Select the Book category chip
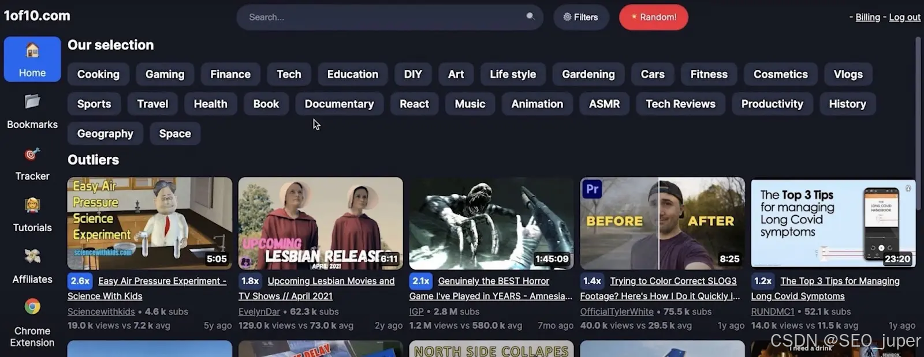Screen dimensions: 924x357 click(x=266, y=104)
